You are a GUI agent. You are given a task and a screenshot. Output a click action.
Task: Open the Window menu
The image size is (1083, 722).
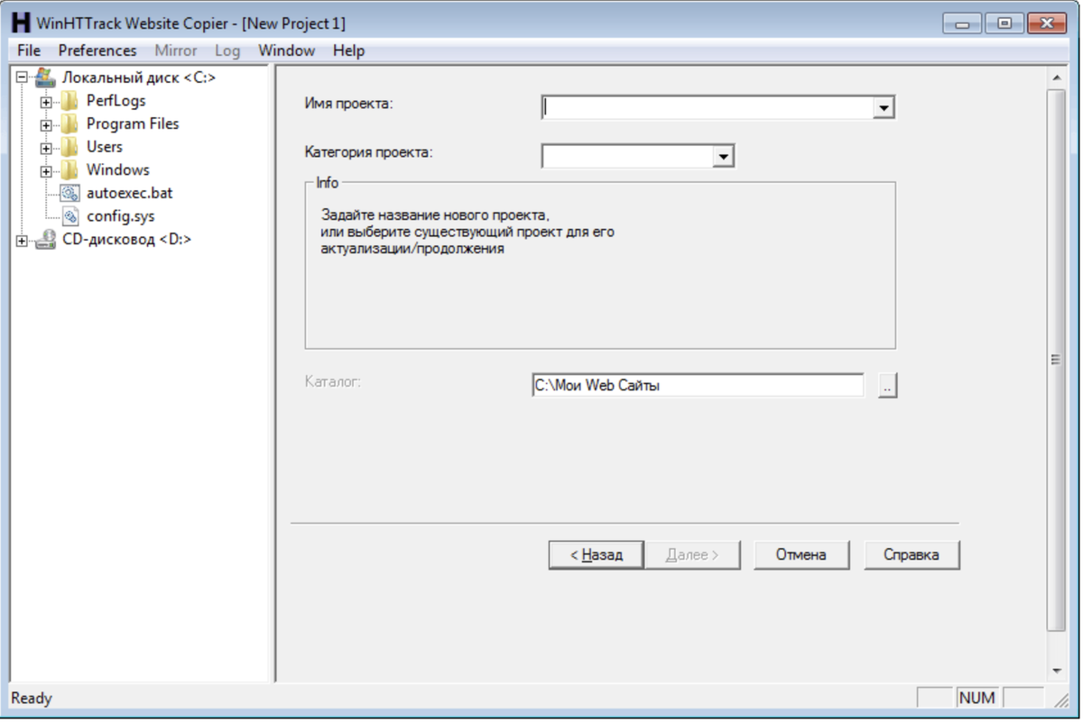pos(286,50)
